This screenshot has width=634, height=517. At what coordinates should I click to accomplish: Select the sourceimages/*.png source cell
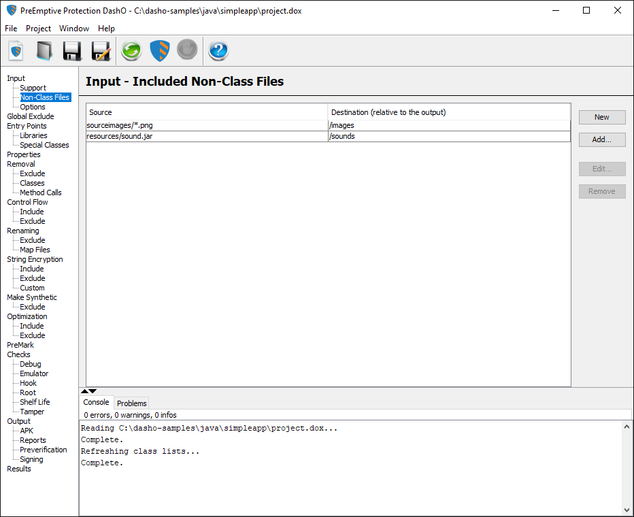(x=207, y=125)
